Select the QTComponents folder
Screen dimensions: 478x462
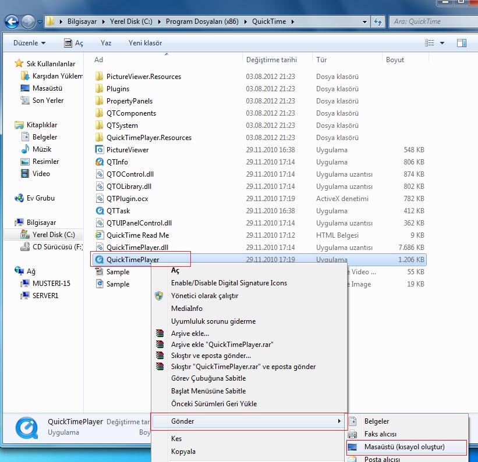(x=131, y=113)
